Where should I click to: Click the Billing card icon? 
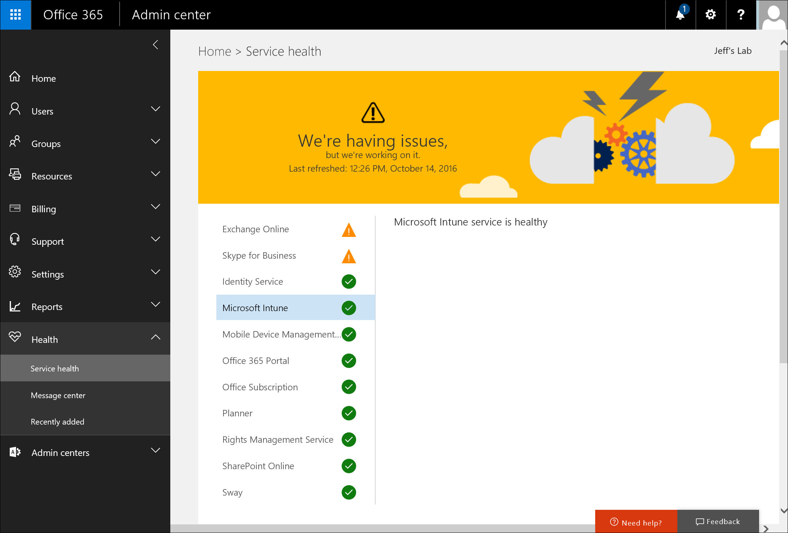tap(15, 208)
